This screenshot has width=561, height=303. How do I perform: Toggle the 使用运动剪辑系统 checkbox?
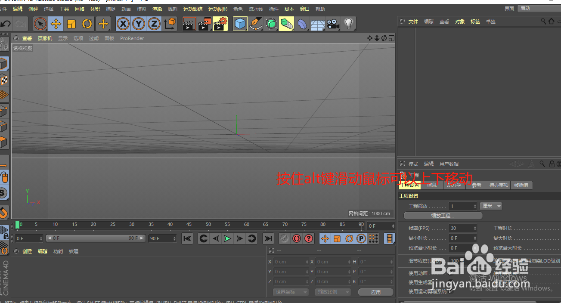tap(451, 291)
